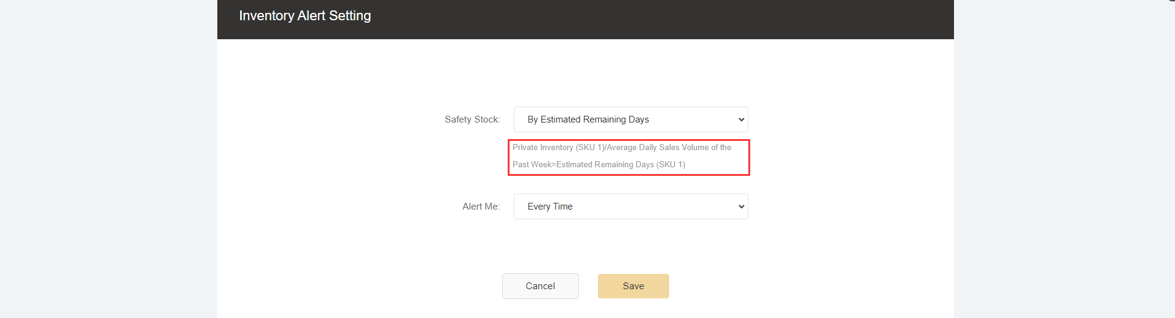This screenshot has height=318, width=1175.
Task: Save the inventory alert settings
Action: pyautogui.click(x=633, y=286)
